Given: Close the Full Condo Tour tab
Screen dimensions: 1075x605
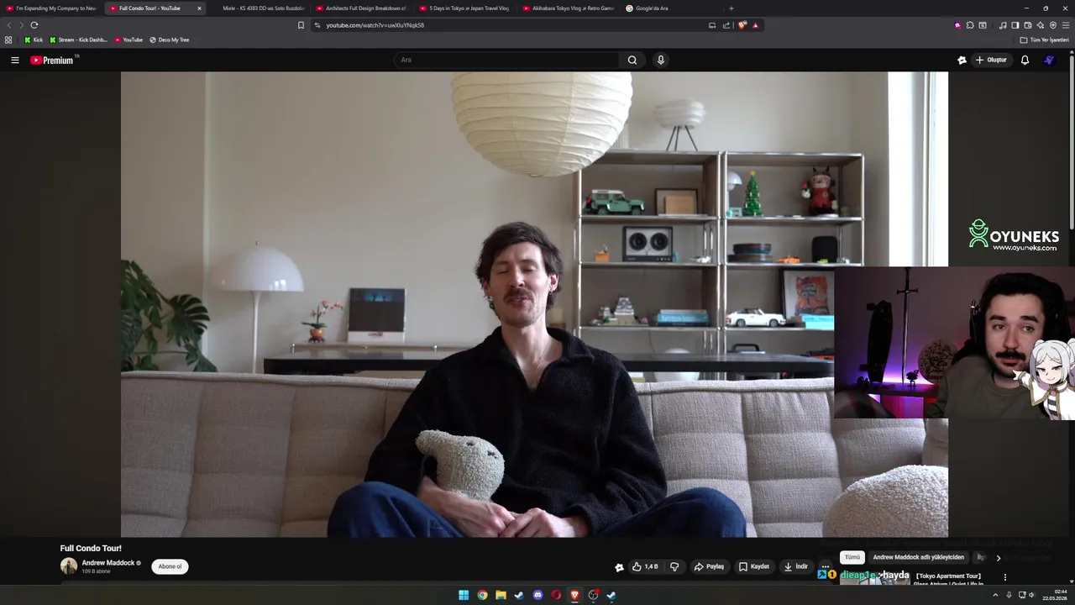Looking at the screenshot, I should click(x=199, y=8).
